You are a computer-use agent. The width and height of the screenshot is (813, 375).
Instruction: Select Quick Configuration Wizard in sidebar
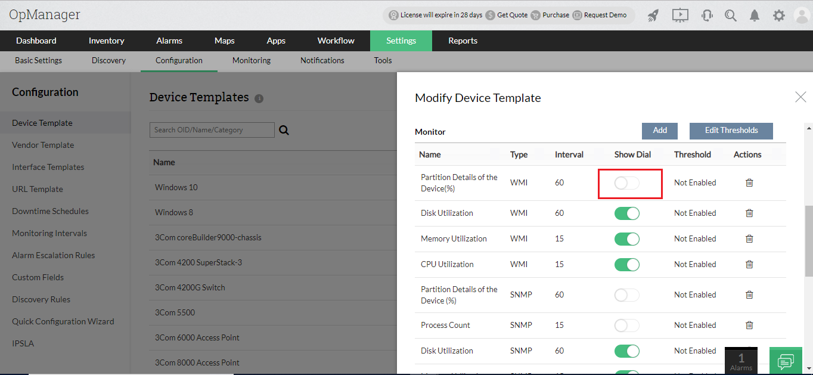click(x=63, y=321)
